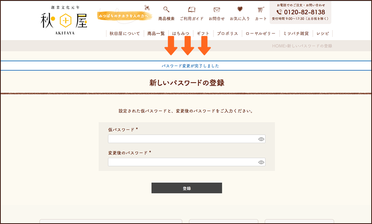Image resolution: width=372 pixels, height=224 pixels.
Task: Open the shopping cart icon
Action: [261, 10]
